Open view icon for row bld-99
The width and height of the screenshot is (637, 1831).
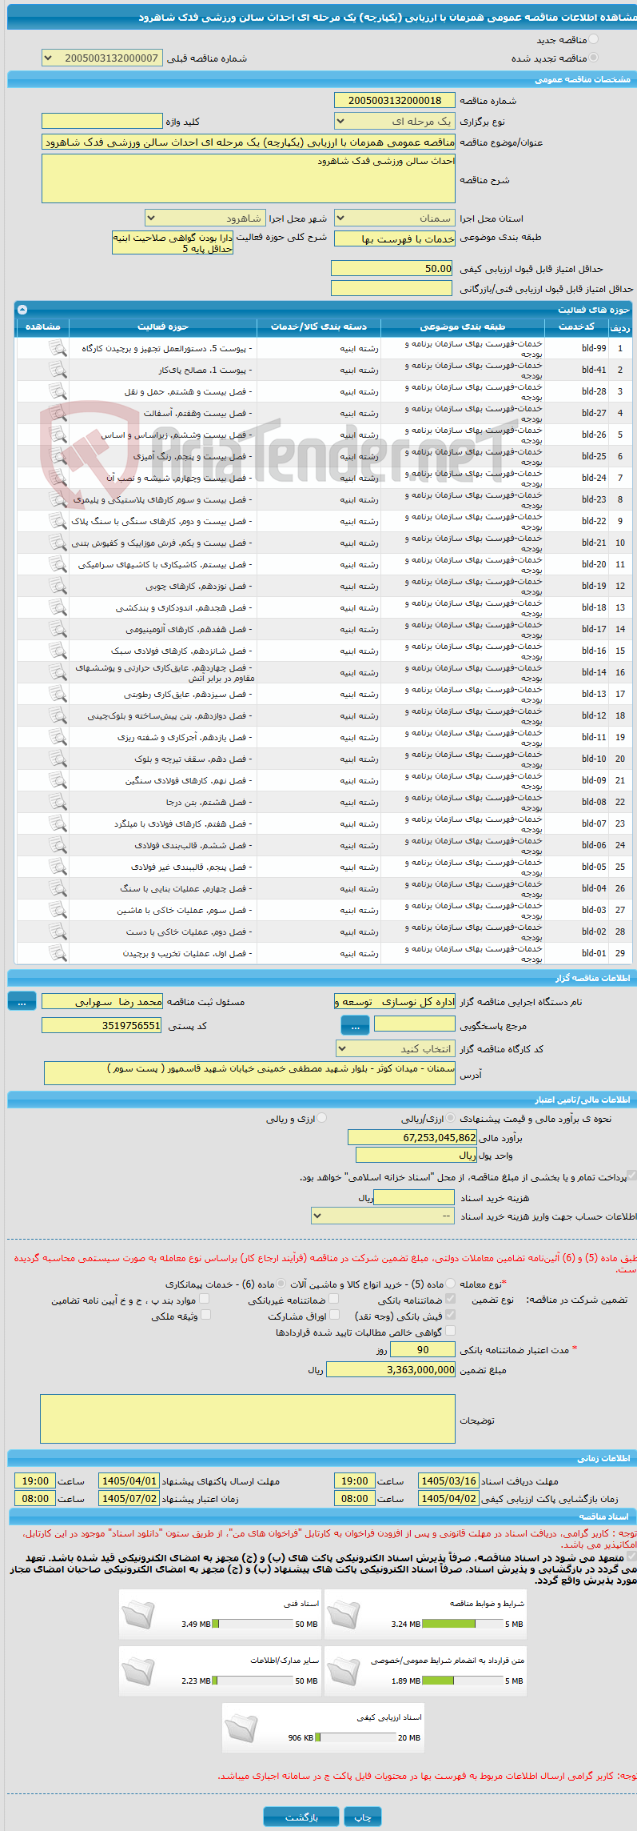pyautogui.click(x=58, y=348)
